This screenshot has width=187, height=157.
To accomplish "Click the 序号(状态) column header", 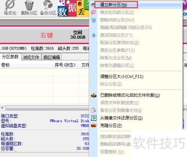I will 65,65.
